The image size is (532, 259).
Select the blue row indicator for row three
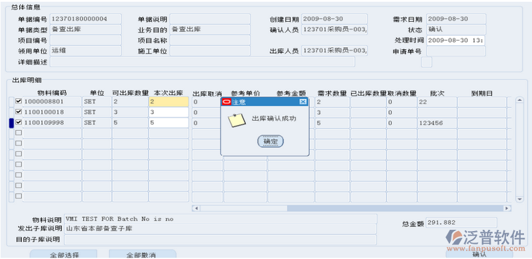(11, 123)
